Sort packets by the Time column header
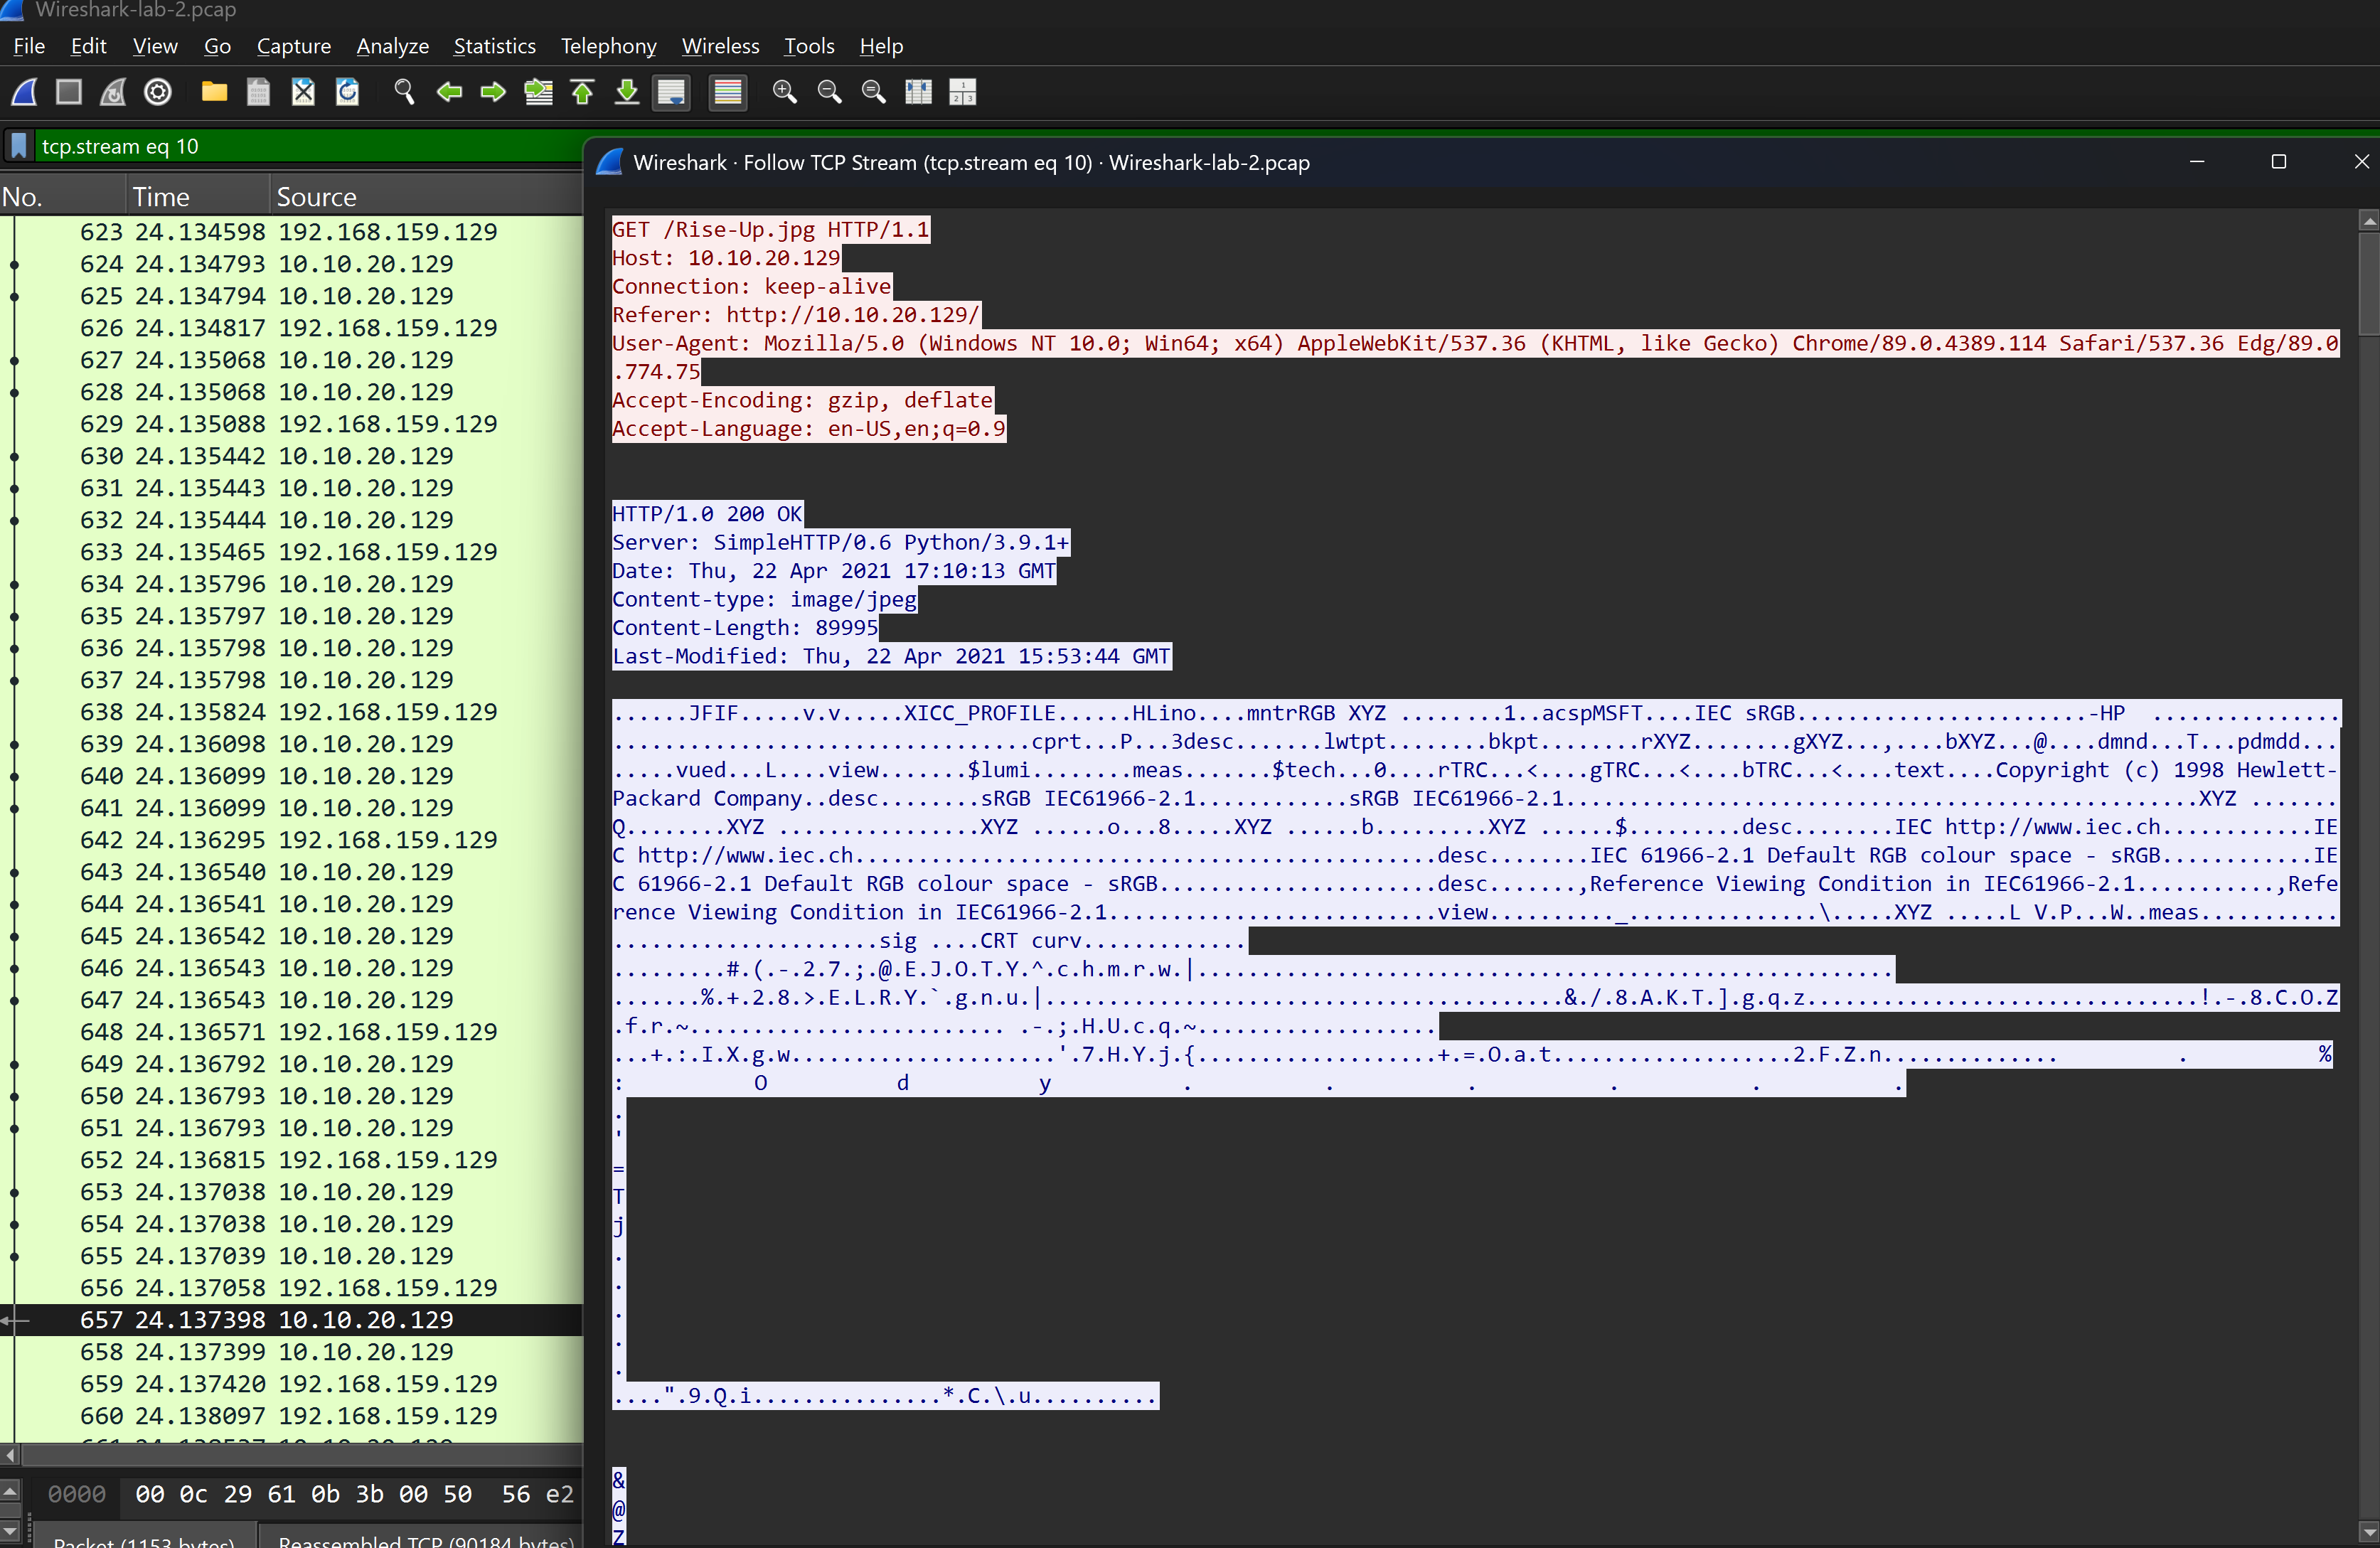 point(199,196)
